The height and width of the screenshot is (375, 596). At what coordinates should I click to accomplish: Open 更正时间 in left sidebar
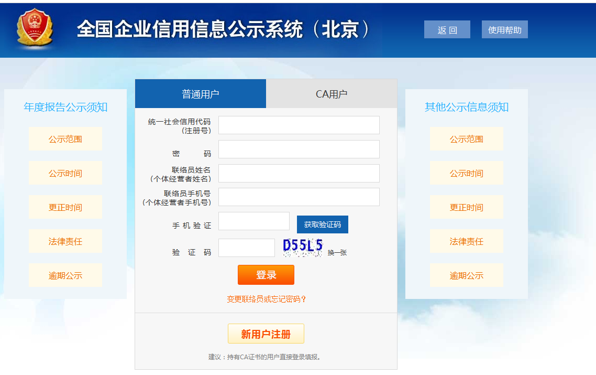pos(65,207)
